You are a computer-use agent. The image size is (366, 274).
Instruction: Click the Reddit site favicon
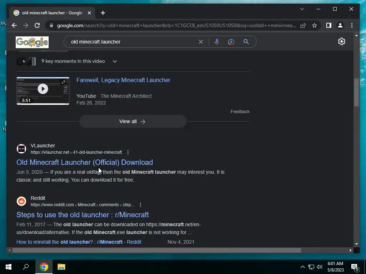[21, 201]
